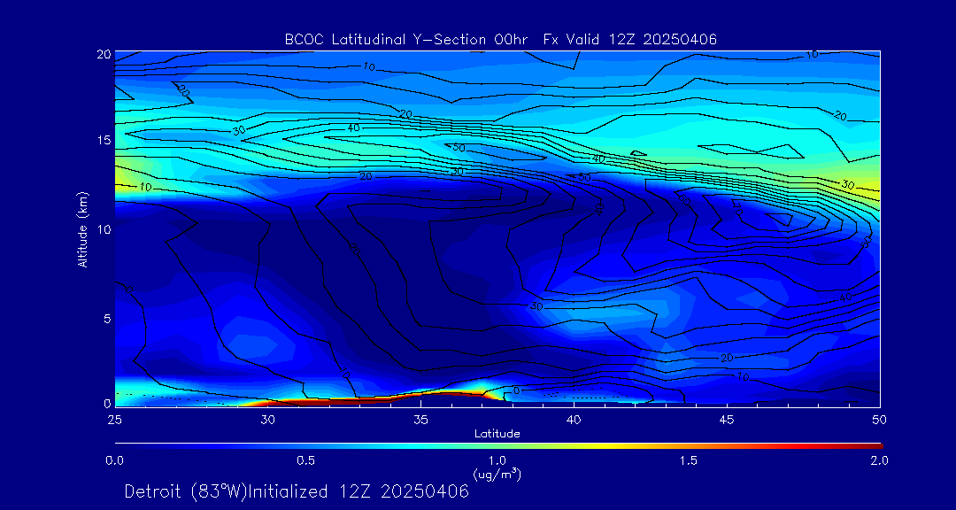Click the color scale gradient bar
This screenshot has width=956, height=510.
498,446
